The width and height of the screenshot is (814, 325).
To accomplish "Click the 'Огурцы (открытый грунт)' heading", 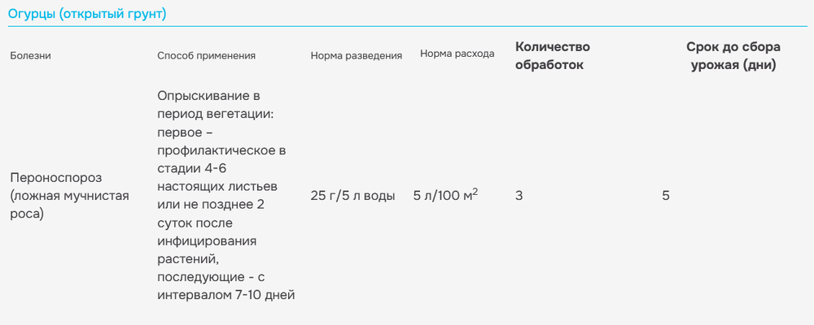I will [x=87, y=14].
